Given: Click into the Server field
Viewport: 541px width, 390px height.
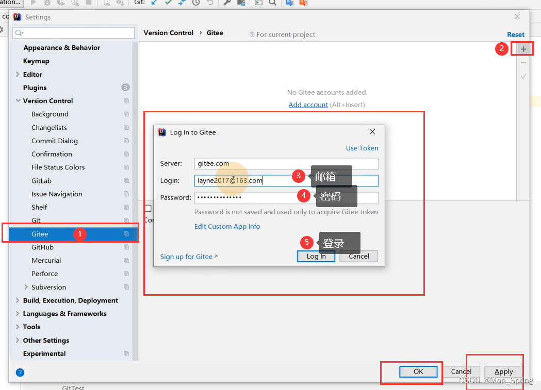Looking at the screenshot, I should click(286, 163).
